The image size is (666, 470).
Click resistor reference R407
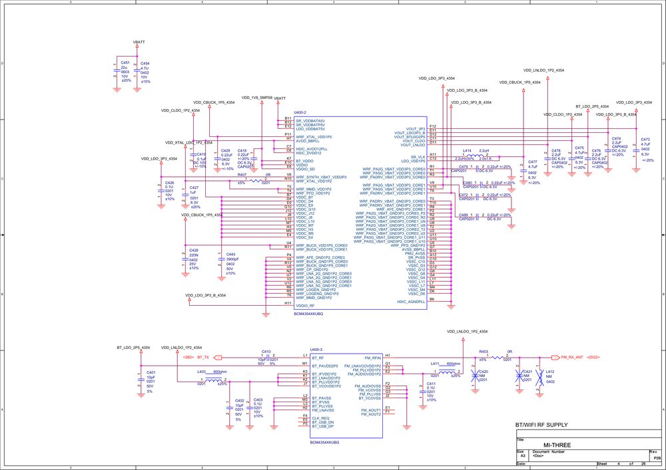(242, 175)
